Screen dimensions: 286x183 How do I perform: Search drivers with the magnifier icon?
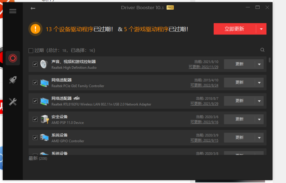coord(262,50)
